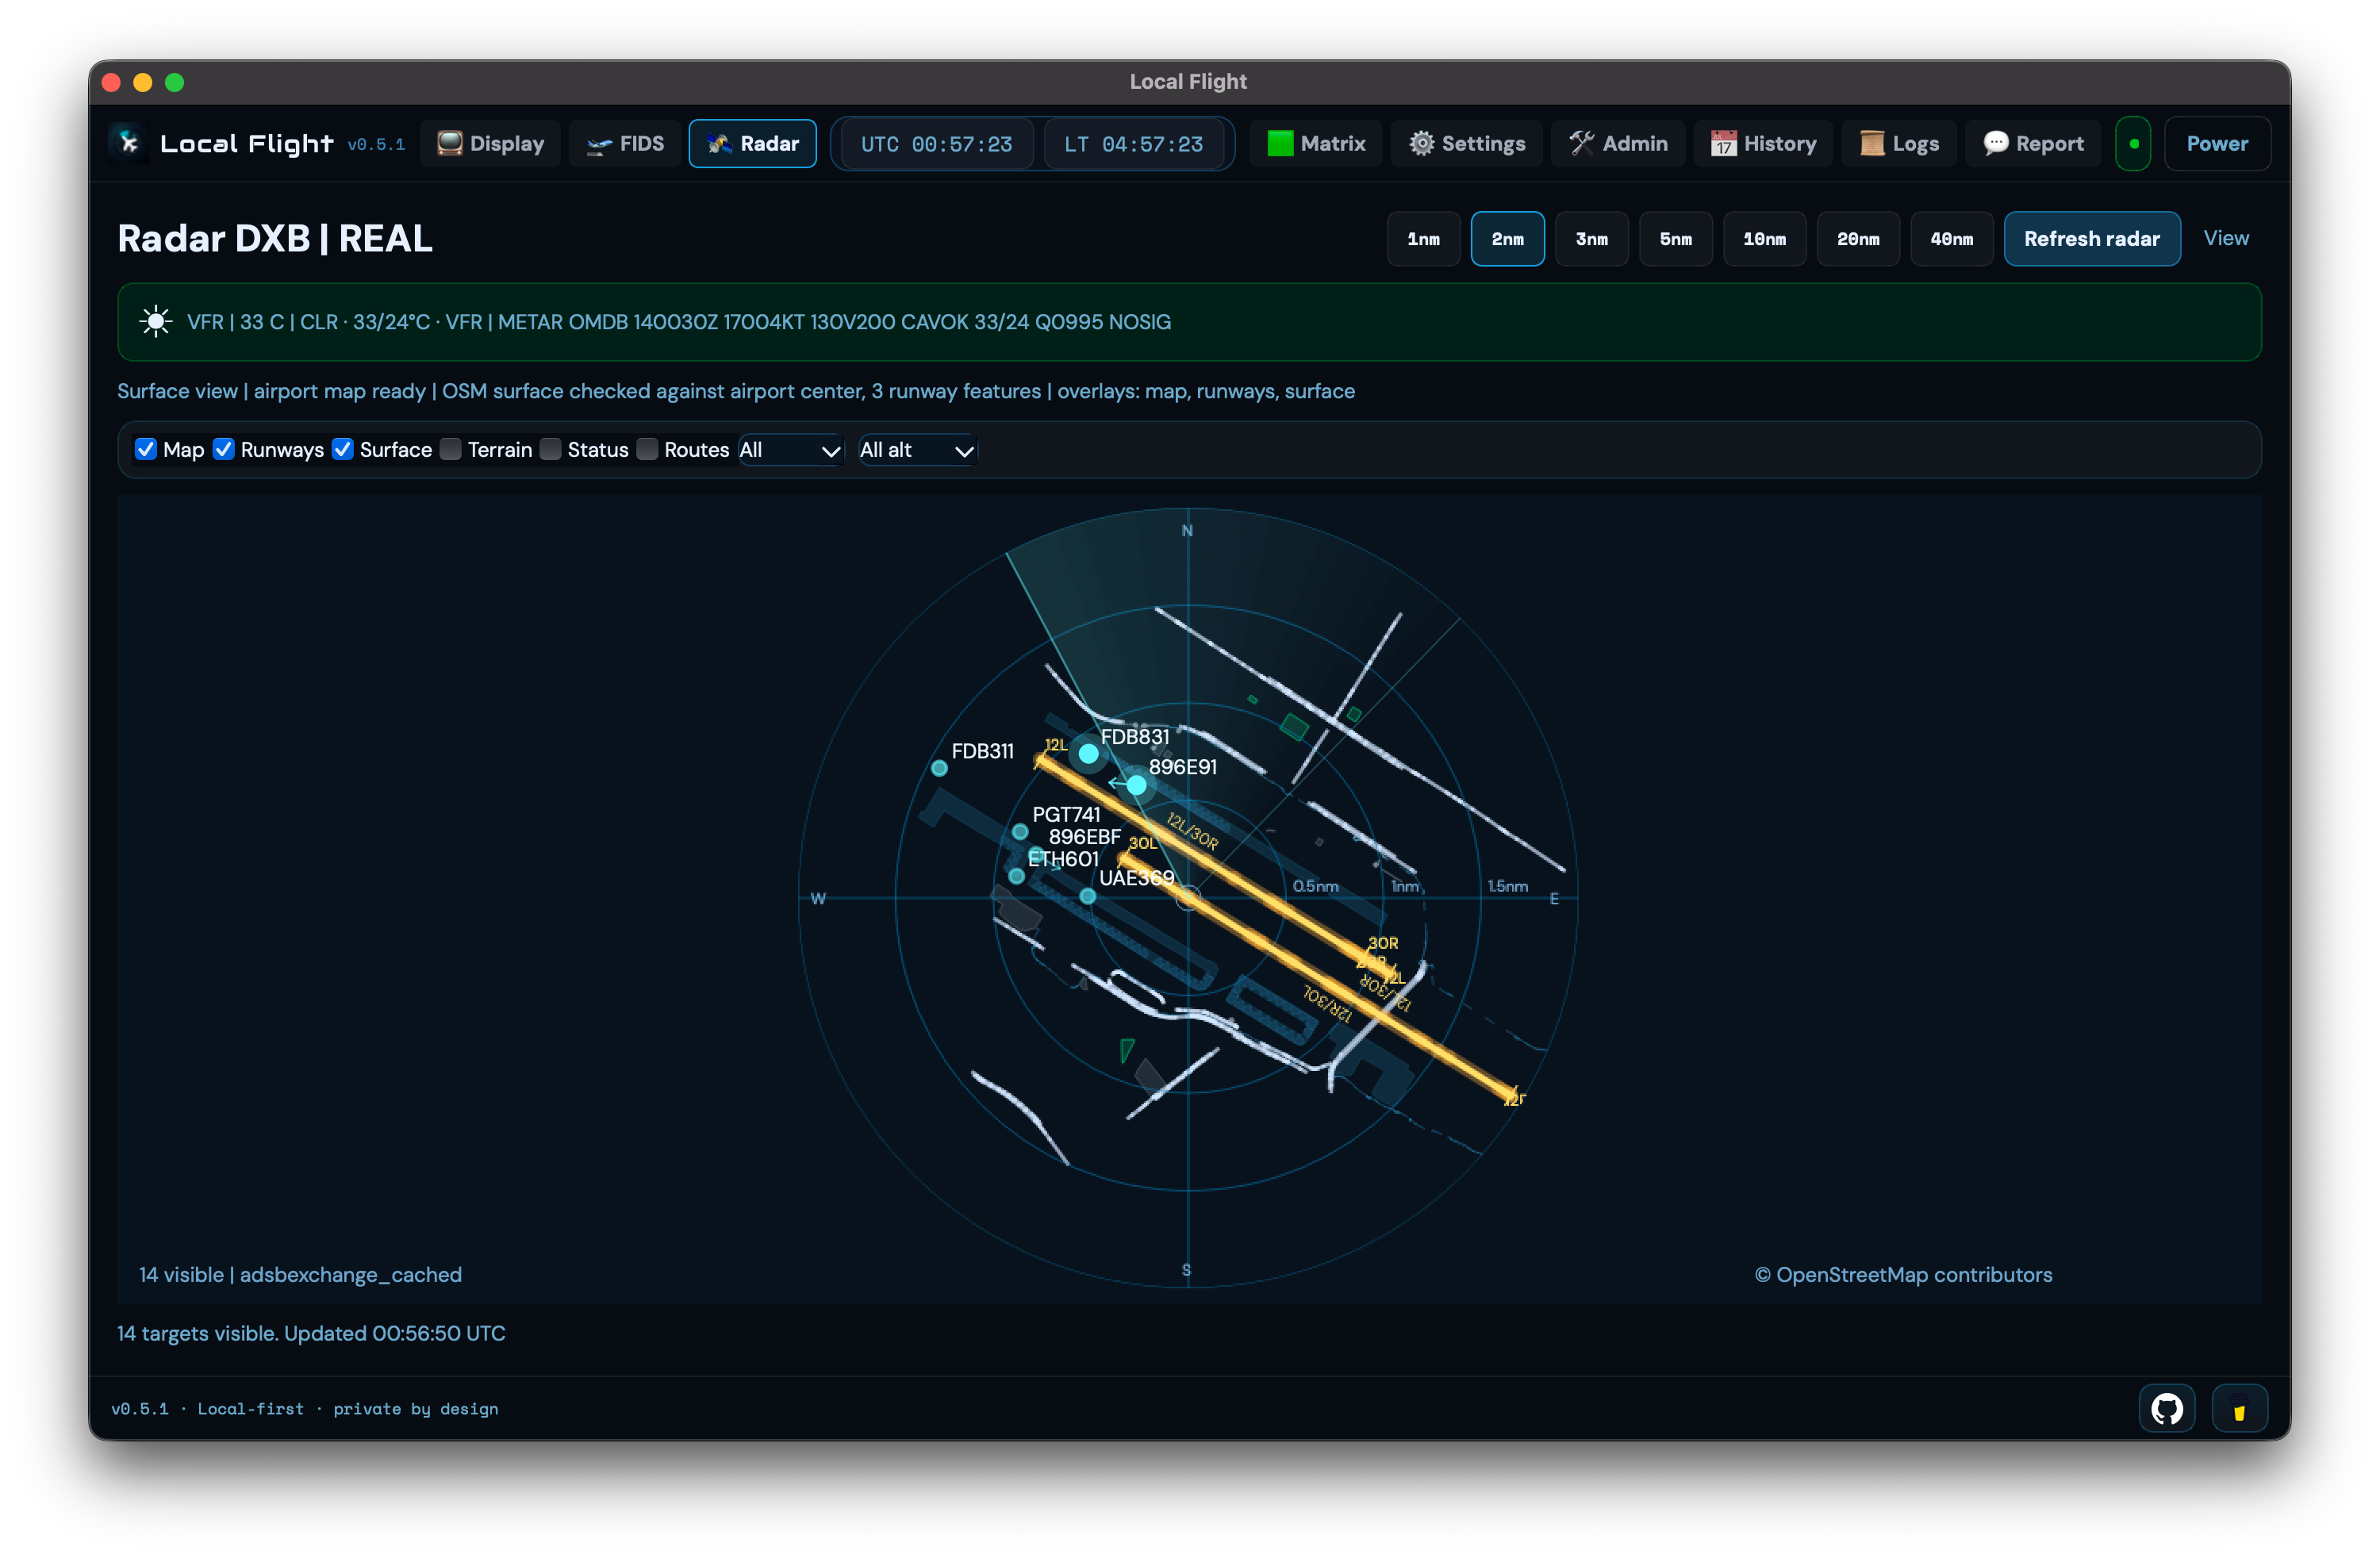
Task: Click the UTC 00:57:23 clock
Action: pyautogui.click(x=937, y=144)
